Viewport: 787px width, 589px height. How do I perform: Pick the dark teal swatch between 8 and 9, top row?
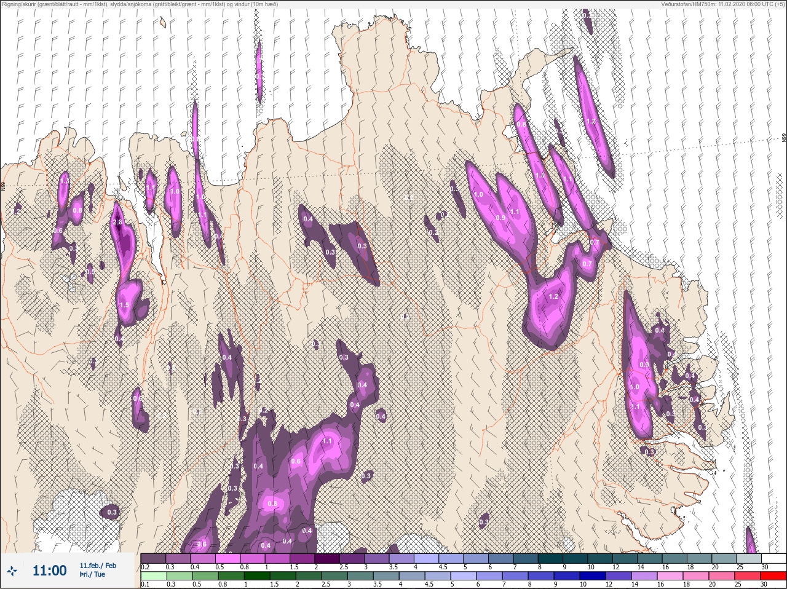[x=550, y=558]
